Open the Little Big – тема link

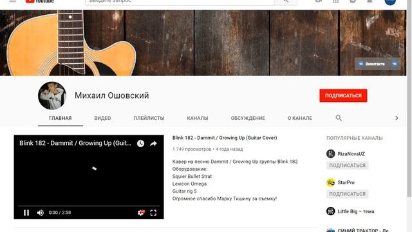tap(356, 211)
